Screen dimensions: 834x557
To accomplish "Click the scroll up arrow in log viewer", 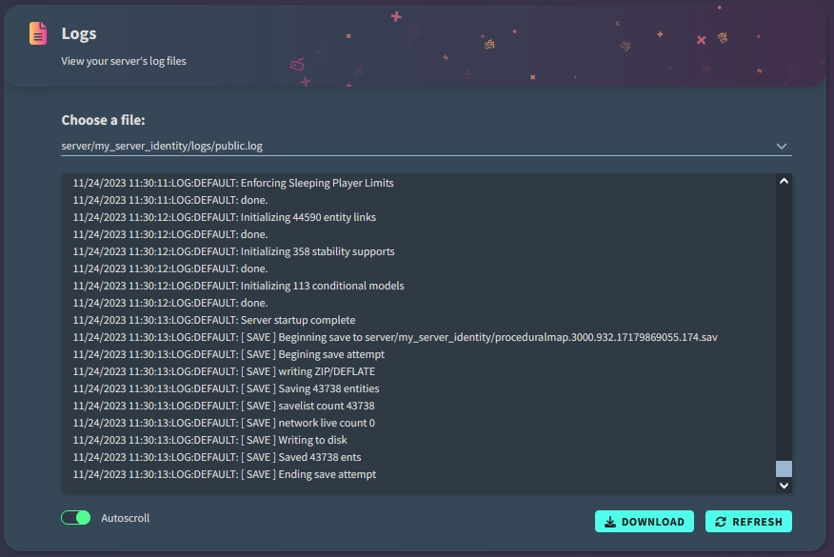I will point(784,181).
